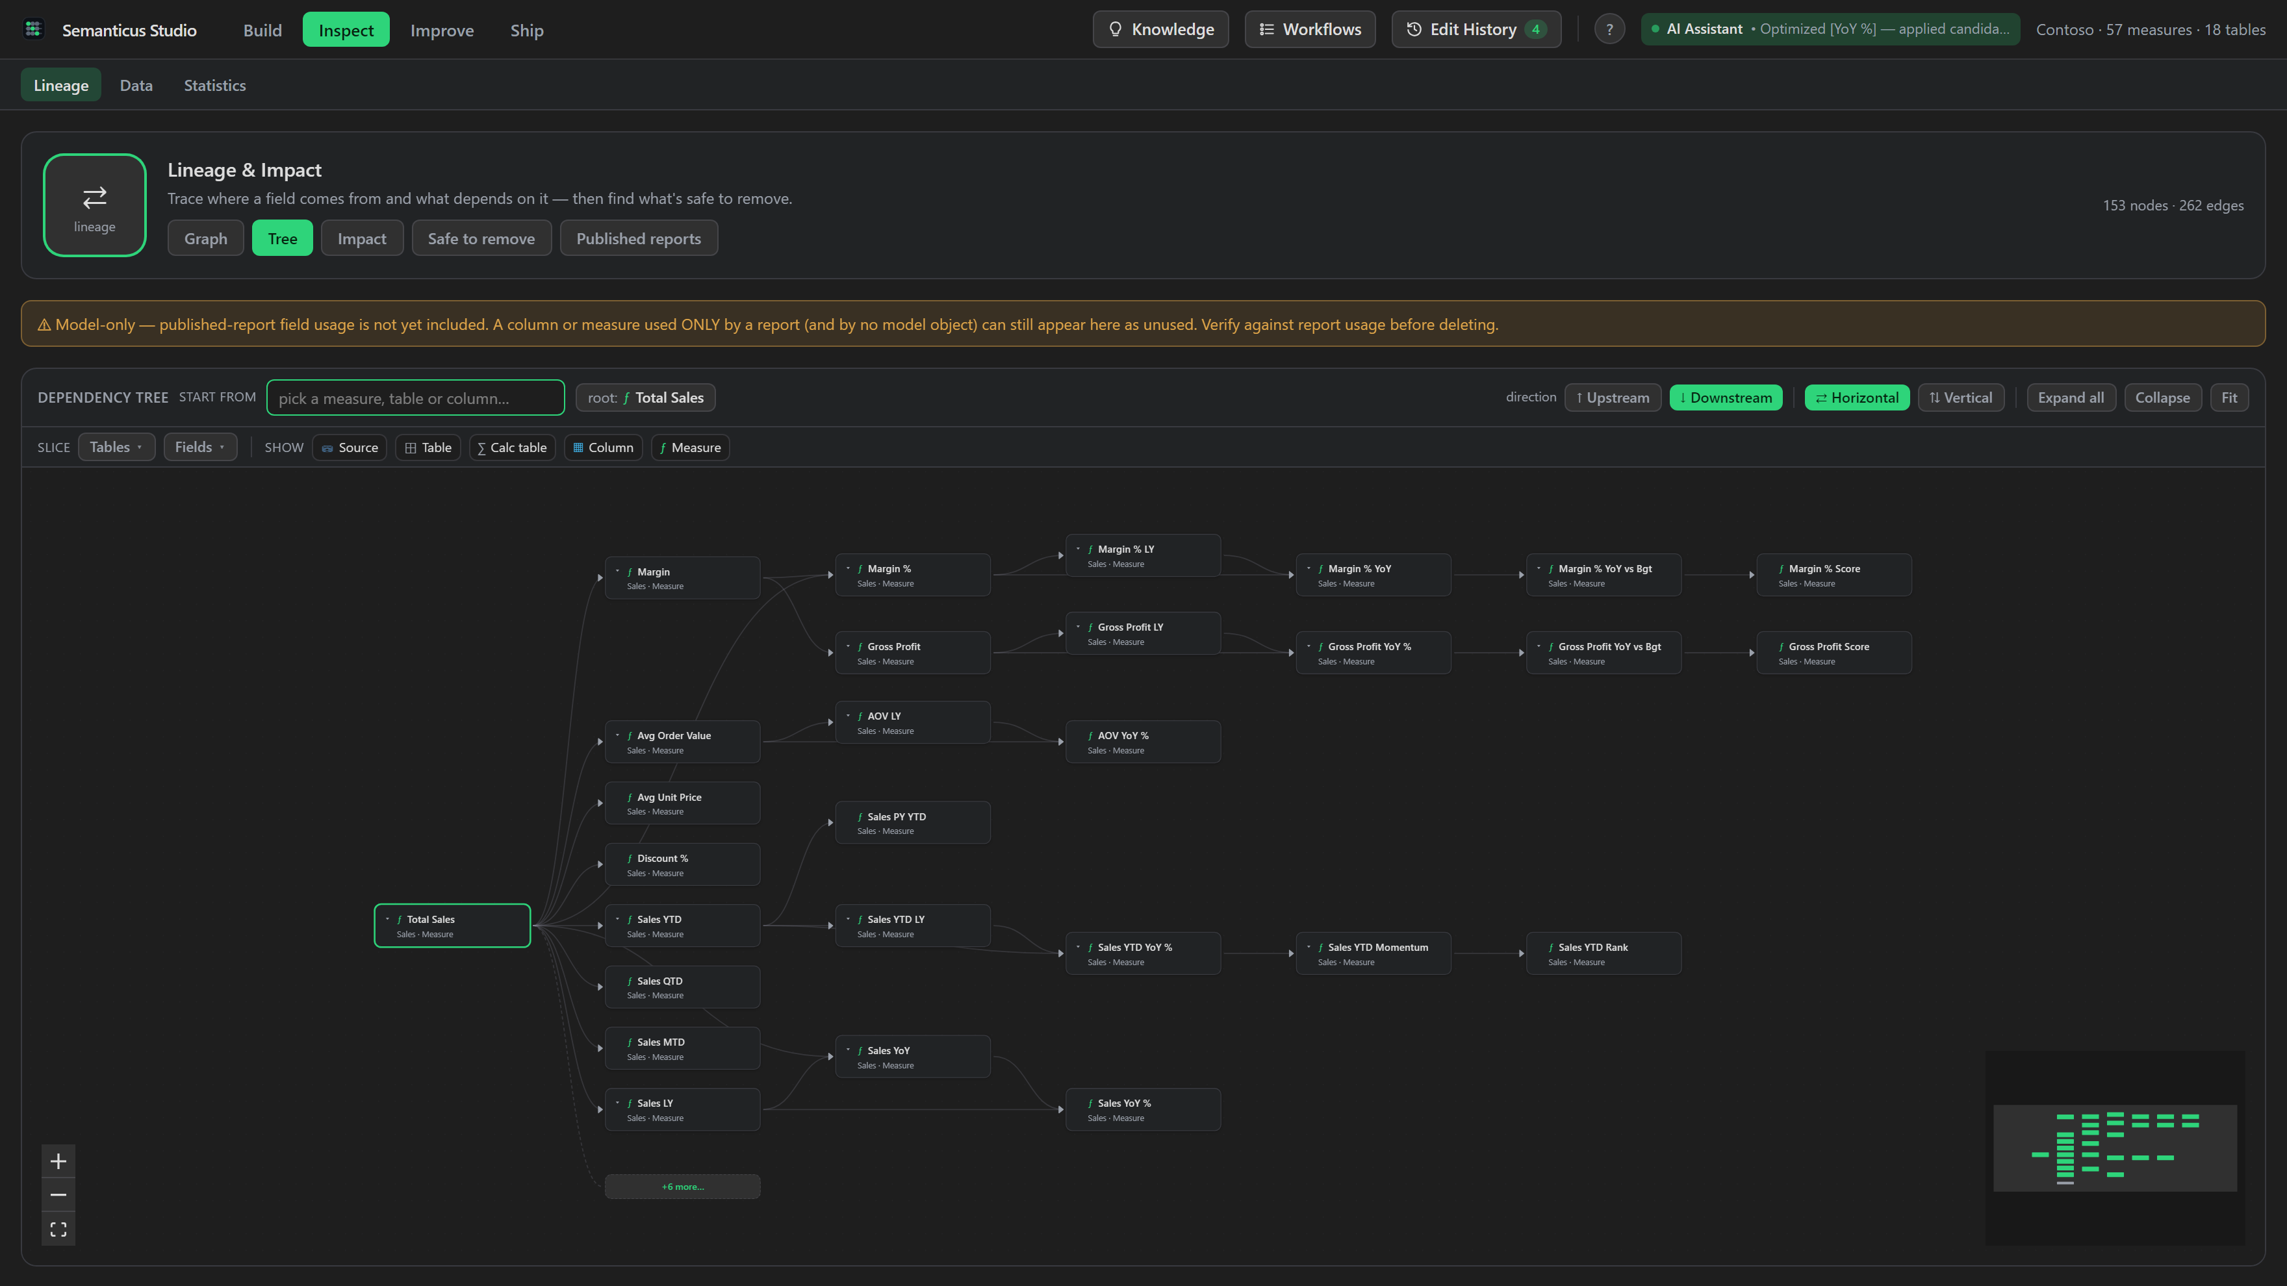
Task: Switch layout to Vertical
Action: point(1960,397)
